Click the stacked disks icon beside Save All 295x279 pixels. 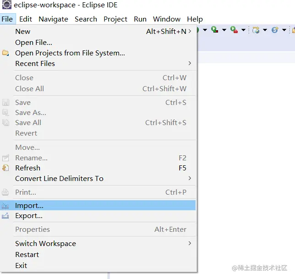[5, 122]
